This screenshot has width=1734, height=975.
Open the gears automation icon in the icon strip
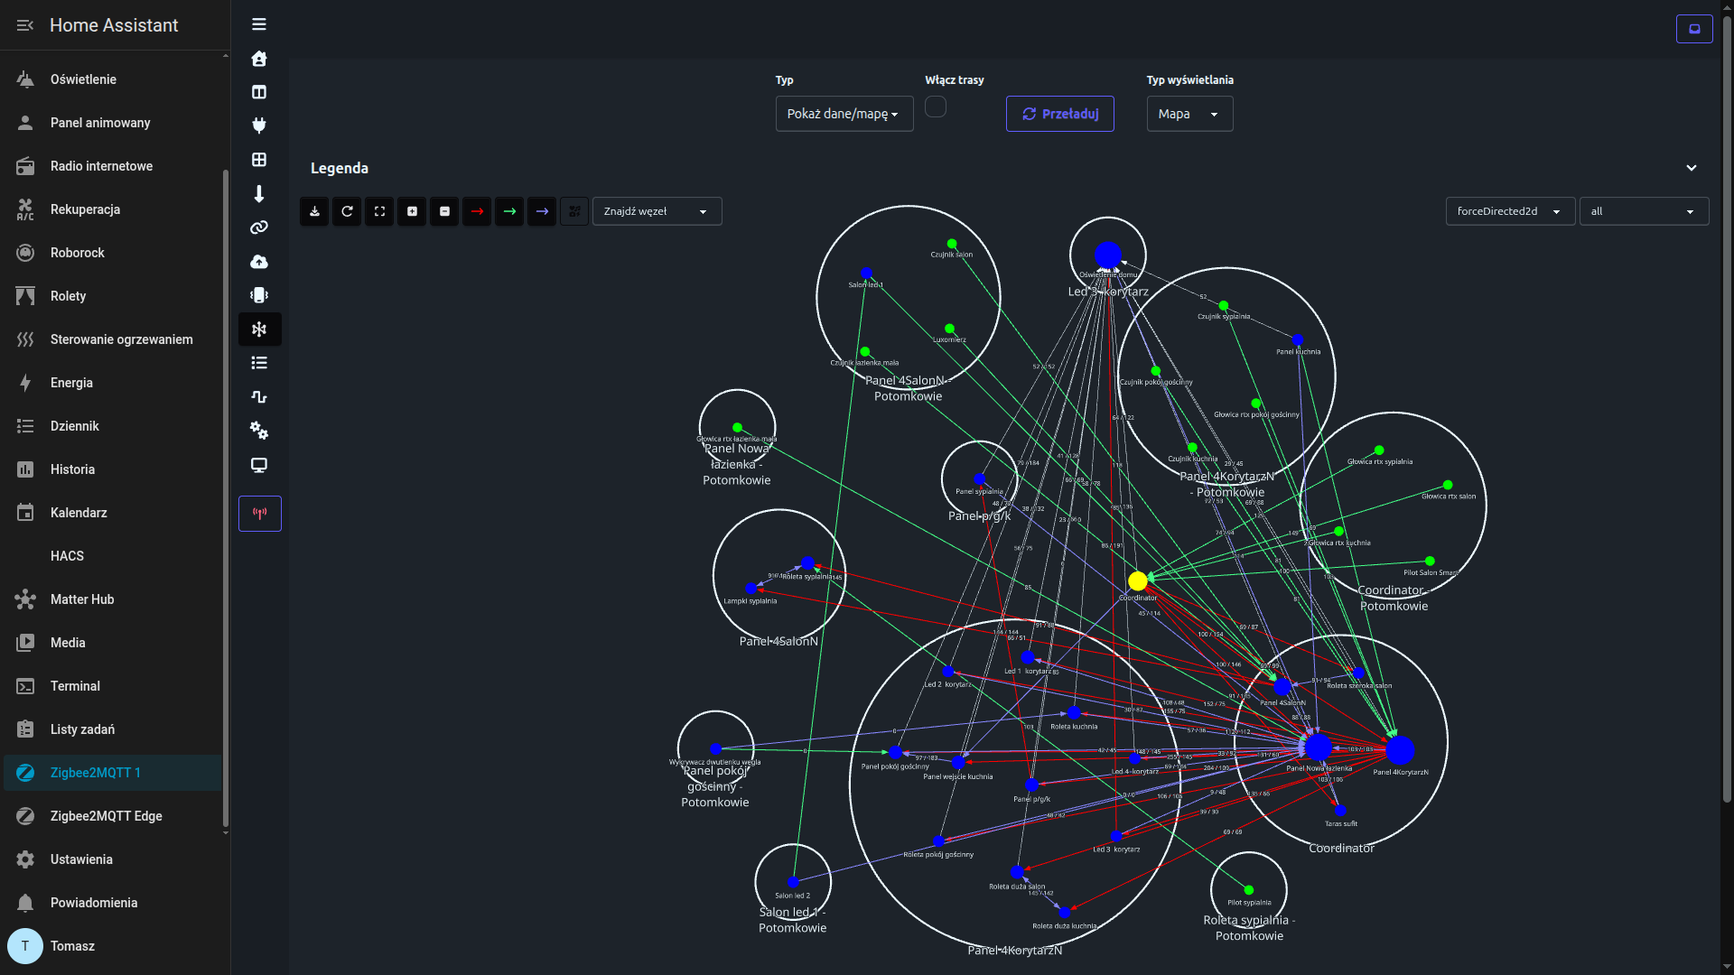(259, 431)
